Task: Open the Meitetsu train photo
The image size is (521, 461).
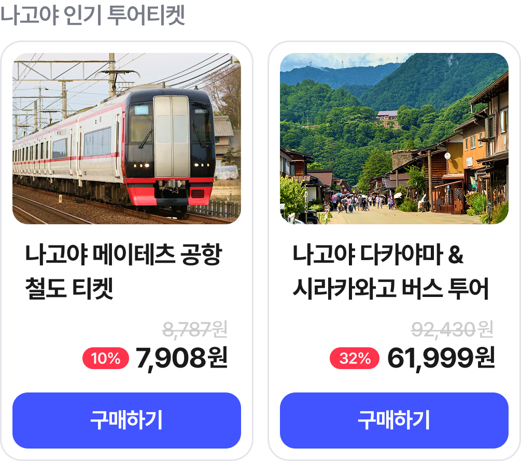Action: 126,138
